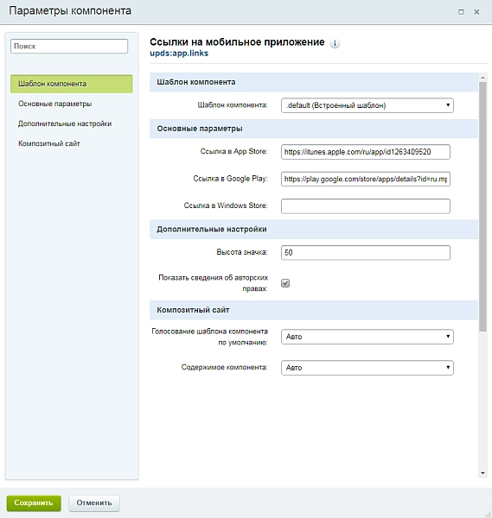Click the Отменить button
The height and width of the screenshot is (518, 492).
click(94, 502)
